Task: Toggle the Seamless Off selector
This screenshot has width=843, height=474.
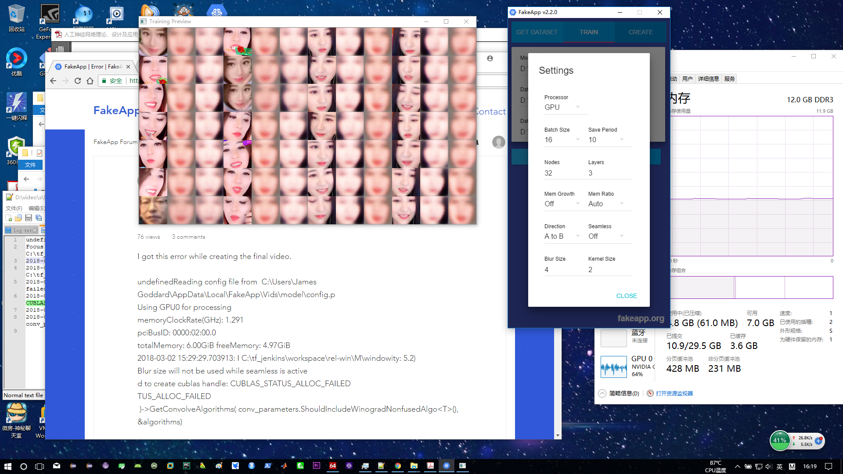Action: [x=606, y=236]
